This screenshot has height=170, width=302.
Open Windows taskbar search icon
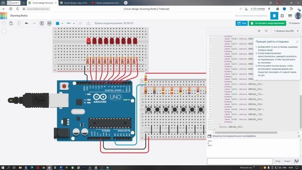pyautogui.click(x=8, y=168)
